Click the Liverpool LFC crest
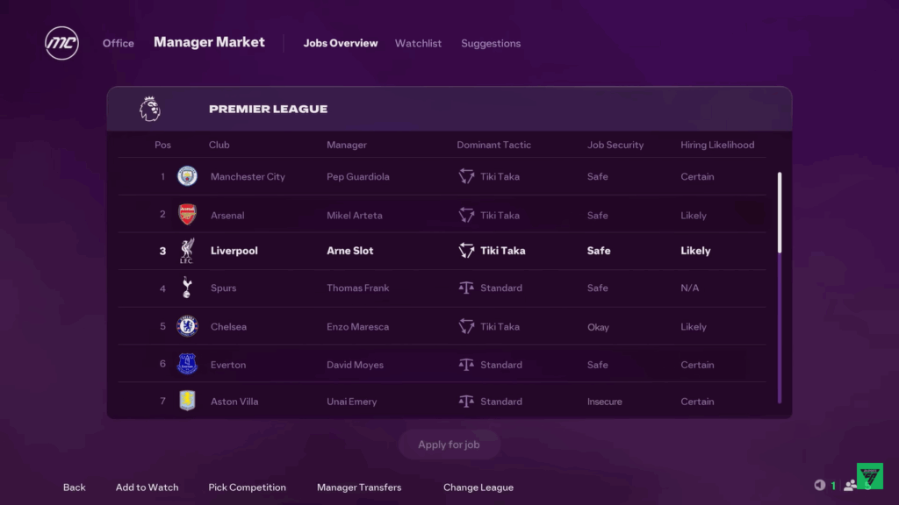Viewport: 899px width, 505px height. (187, 251)
